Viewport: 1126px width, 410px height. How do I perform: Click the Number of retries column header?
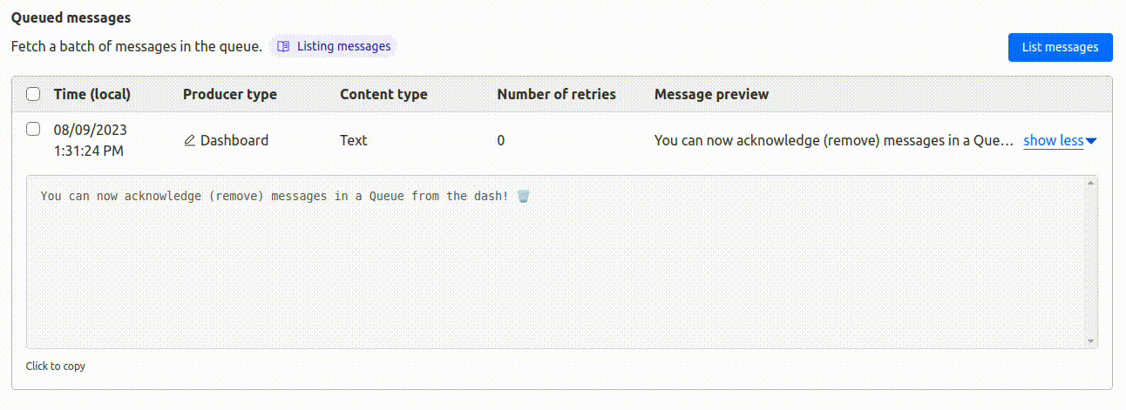click(556, 94)
